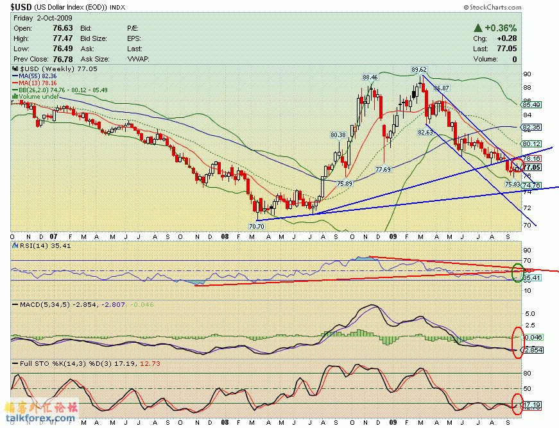Click the Bid Size: label

tap(94, 38)
